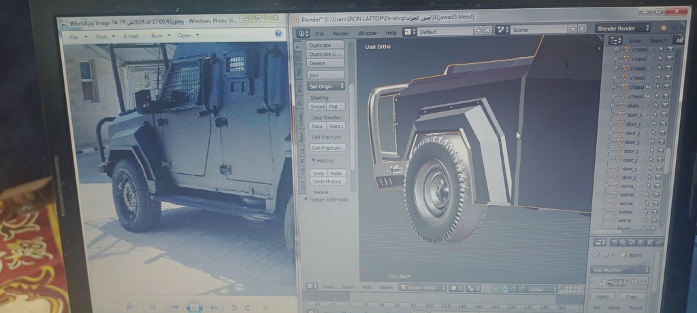Toggle the 3D manipulator axis icon
The width and height of the screenshot is (697, 313).
point(496,289)
